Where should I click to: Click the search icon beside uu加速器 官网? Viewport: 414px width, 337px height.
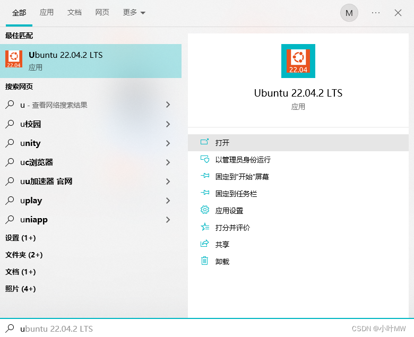point(10,182)
